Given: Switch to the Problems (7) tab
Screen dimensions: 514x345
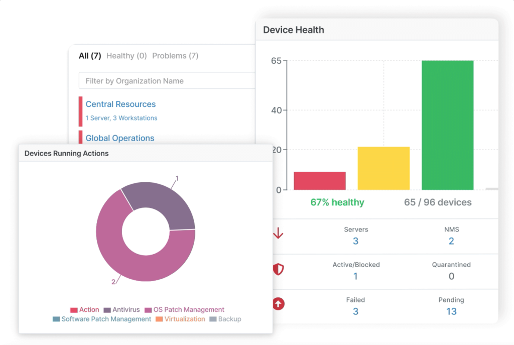Looking at the screenshot, I should click(x=175, y=56).
